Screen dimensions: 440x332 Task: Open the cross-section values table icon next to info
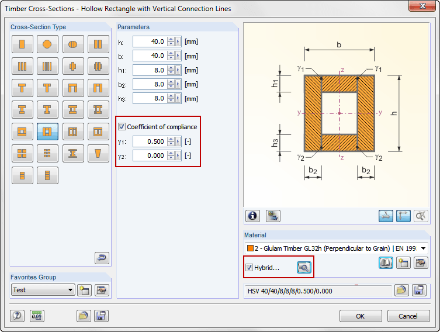point(273,216)
